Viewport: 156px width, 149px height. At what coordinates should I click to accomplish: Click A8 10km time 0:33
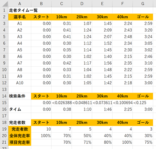62,70
